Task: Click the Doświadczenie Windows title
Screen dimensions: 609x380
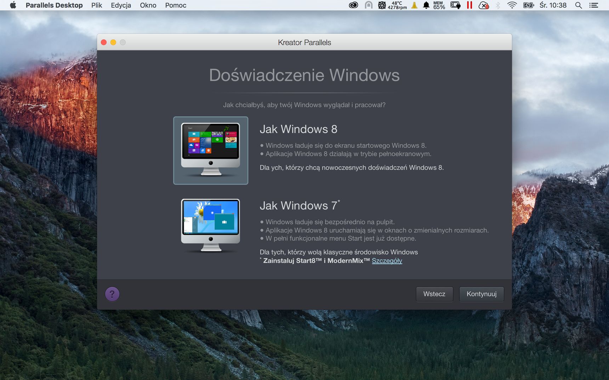Action: [x=304, y=75]
